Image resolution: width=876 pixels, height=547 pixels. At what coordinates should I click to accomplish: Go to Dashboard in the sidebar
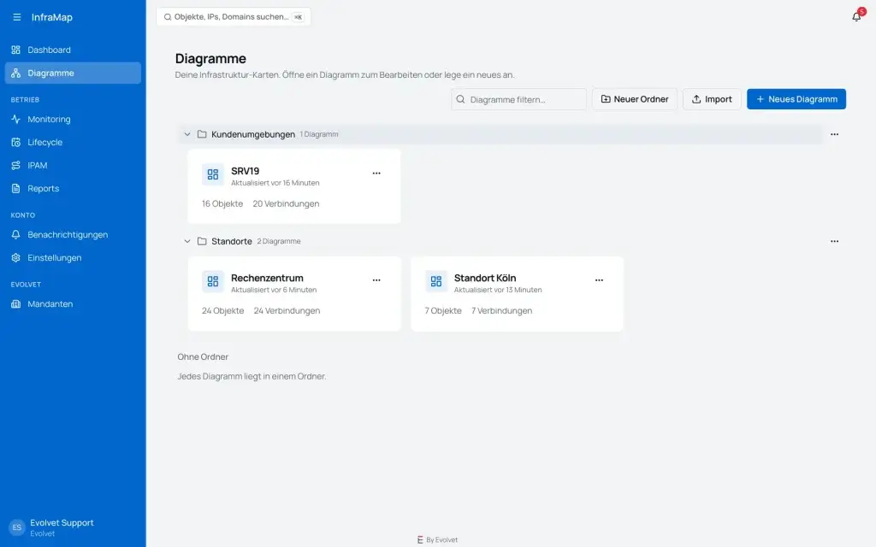73,50
